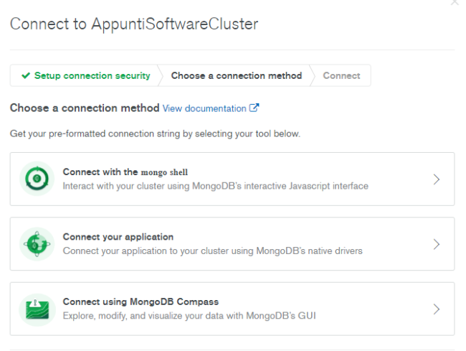Expand Connect your application chevron
The height and width of the screenshot is (351, 466).
coord(437,244)
